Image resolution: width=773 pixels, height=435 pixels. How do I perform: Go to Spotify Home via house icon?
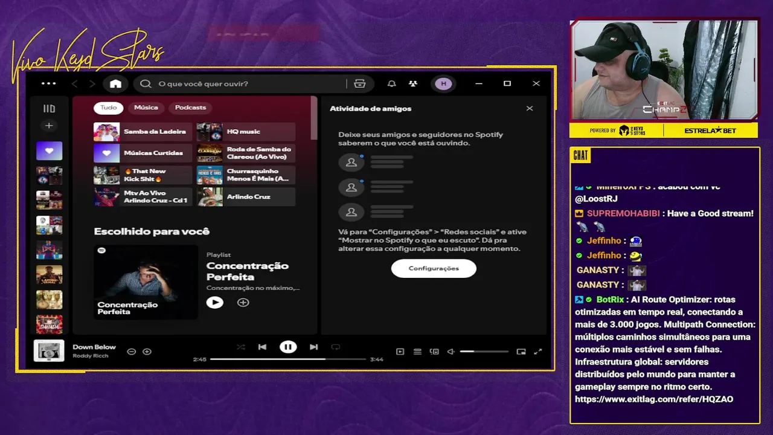(x=116, y=84)
